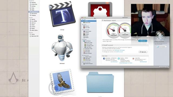Open the Mail stamp icon in Finder
Screen dimensions: 173x97
[x=62, y=82]
